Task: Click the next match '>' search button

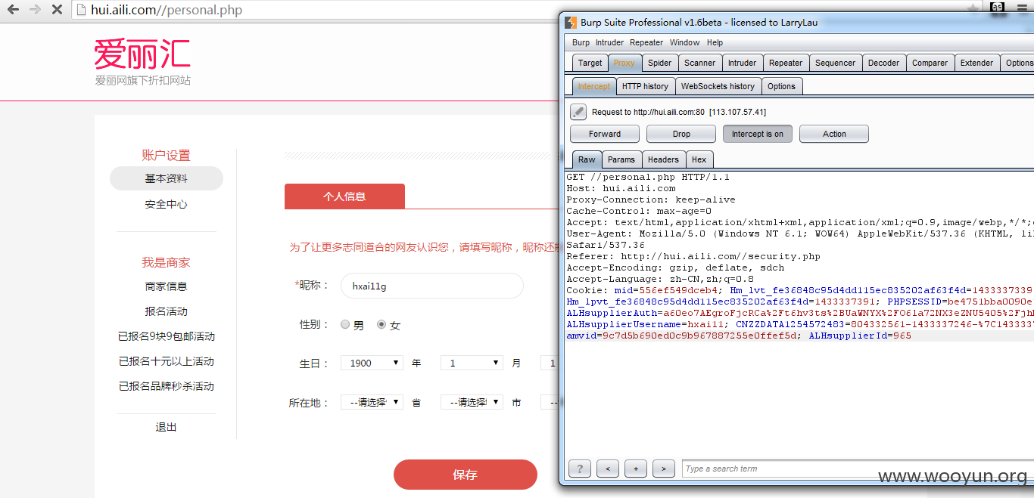Action: [x=664, y=469]
